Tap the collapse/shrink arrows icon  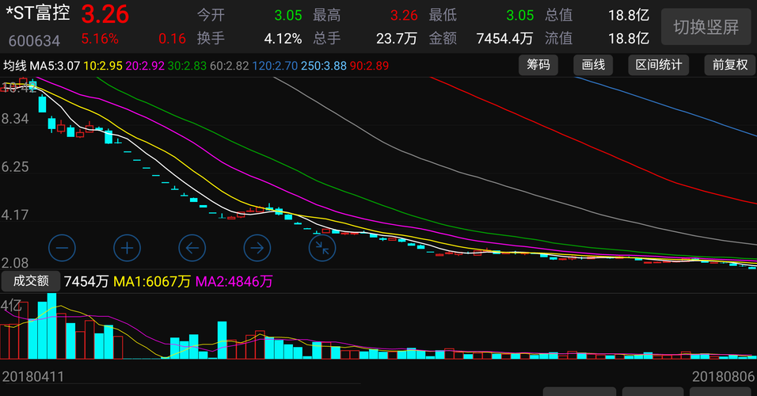coord(322,248)
